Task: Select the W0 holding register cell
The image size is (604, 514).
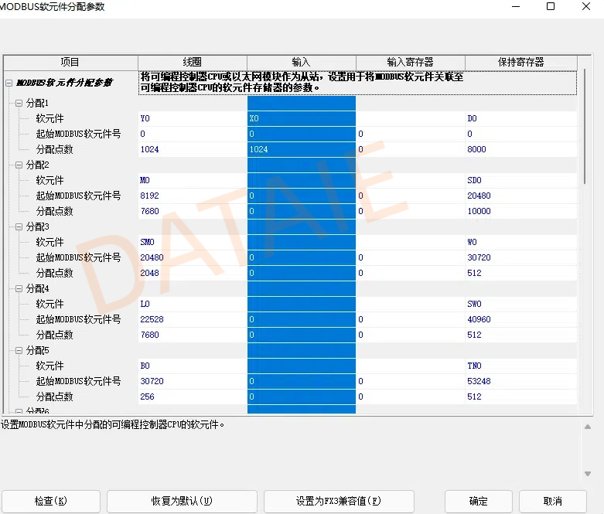Action: click(521, 242)
